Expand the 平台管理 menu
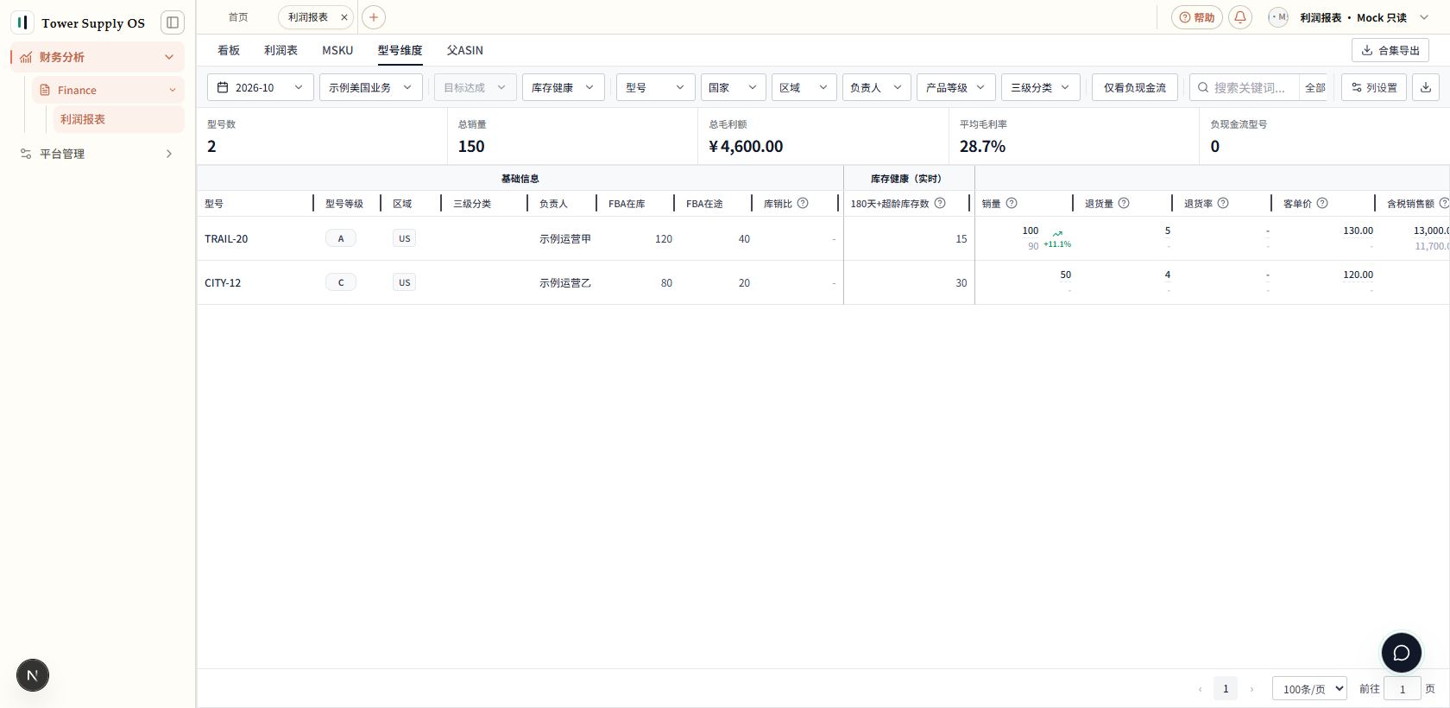This screenshot has width=1450, height=708. coord(98,154)
